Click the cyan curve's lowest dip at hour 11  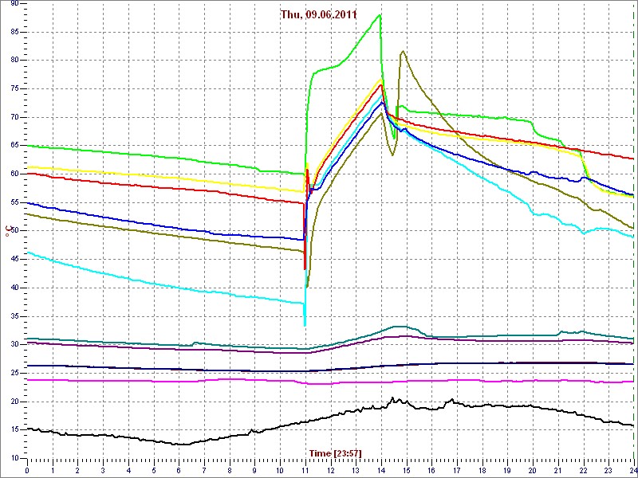click(305, 324)
